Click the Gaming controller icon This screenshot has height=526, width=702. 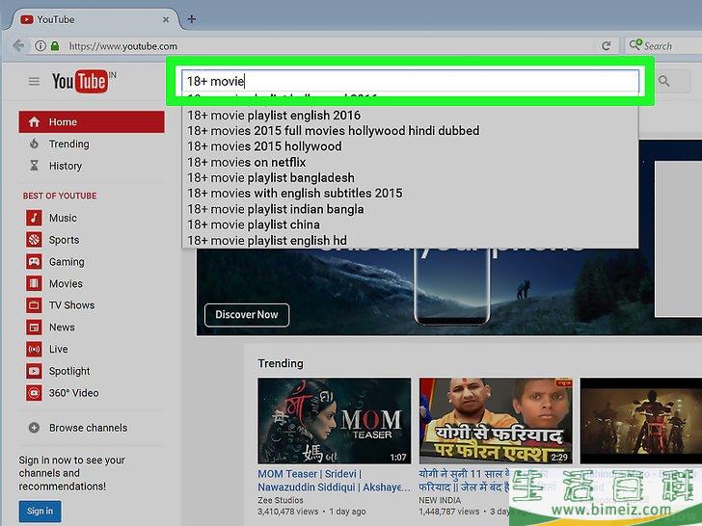(x=34, y=262)
